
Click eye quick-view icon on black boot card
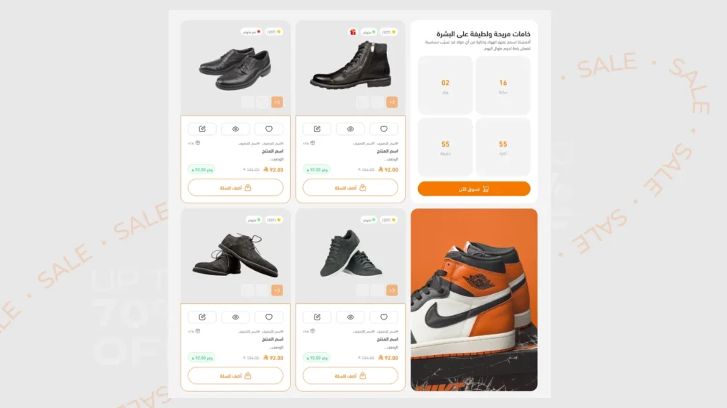tap(350, 129)
